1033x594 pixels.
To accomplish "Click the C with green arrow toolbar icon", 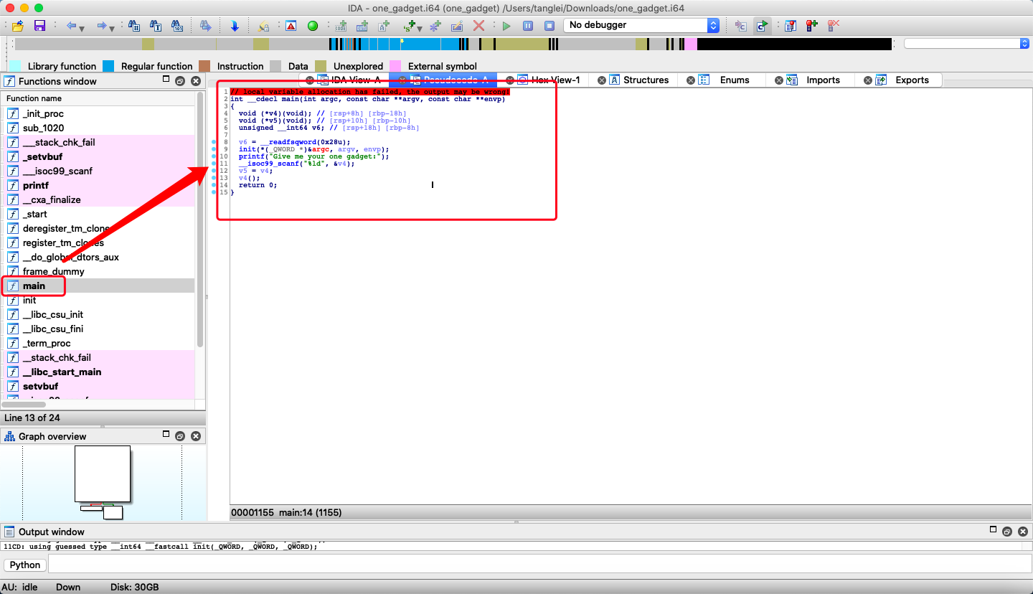I will (x=763, y=26).
